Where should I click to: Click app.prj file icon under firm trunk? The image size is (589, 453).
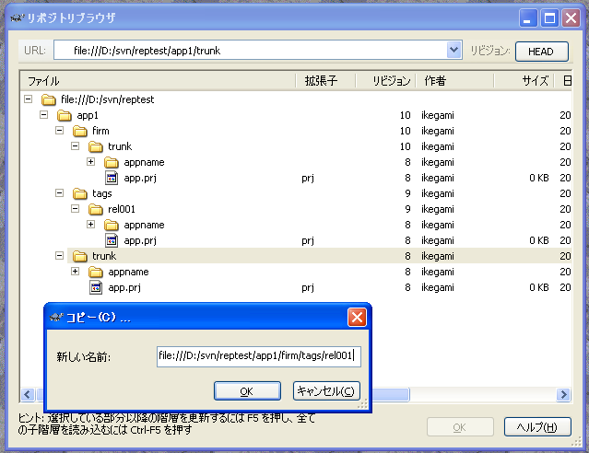112,178
